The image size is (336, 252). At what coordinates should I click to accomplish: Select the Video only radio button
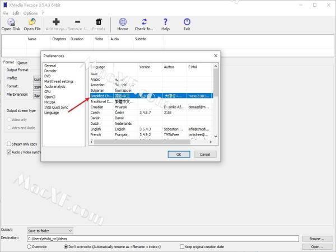[x=9, y=120]
